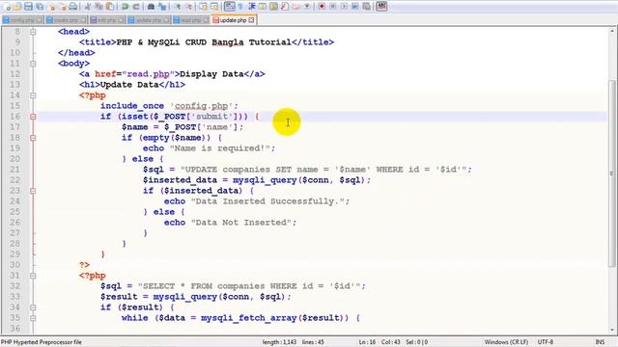This screenshot has height=347, width=618.
Task: Collapse the head block at line 8
Action: coord(33,32)
